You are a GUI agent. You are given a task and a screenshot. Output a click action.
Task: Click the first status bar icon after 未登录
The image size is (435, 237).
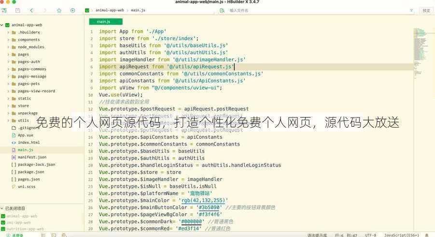coord(43,236)
